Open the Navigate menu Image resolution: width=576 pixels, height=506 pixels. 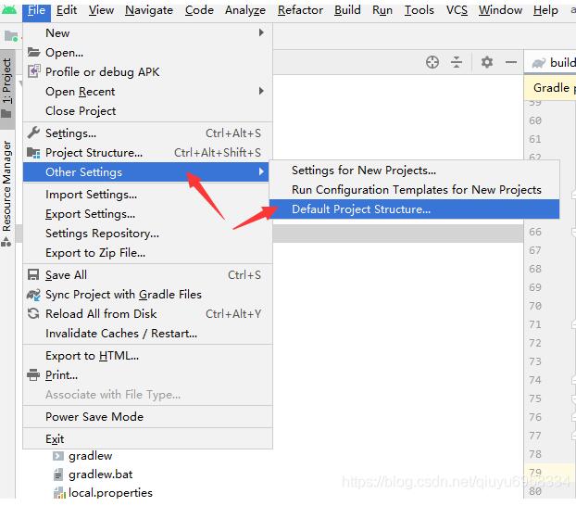(149, 10)
